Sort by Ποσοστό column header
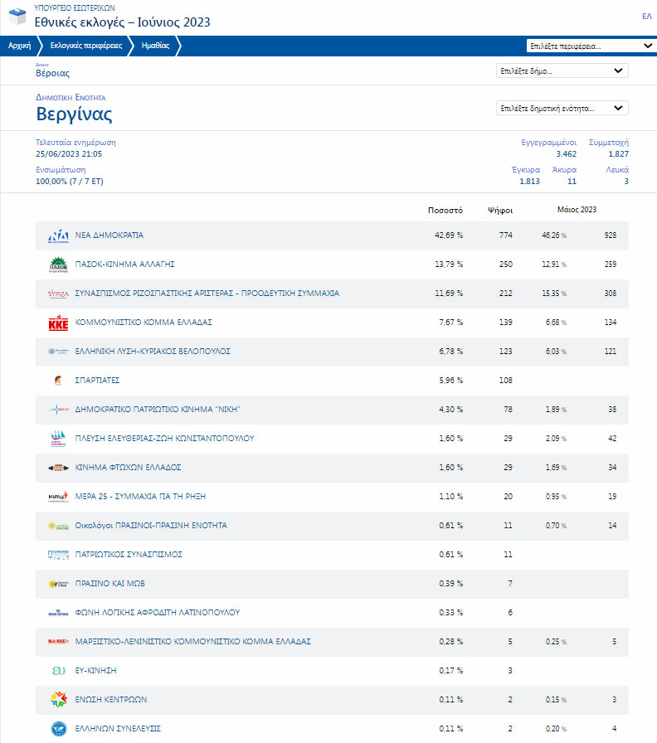The height and width of the screenshot is (743, 657). tap(445, 210)
